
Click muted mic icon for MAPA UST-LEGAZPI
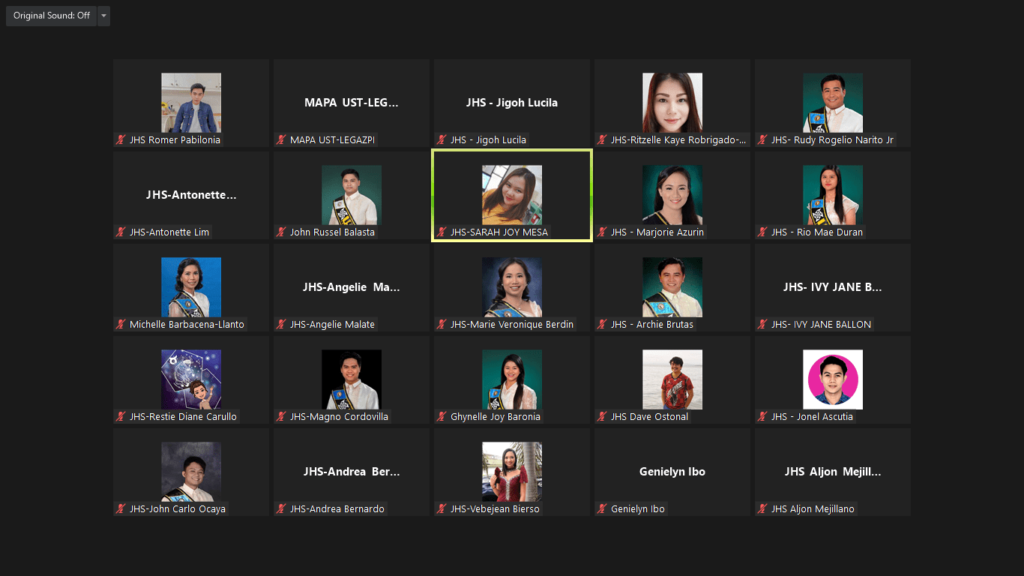click(x=281, y=140)
